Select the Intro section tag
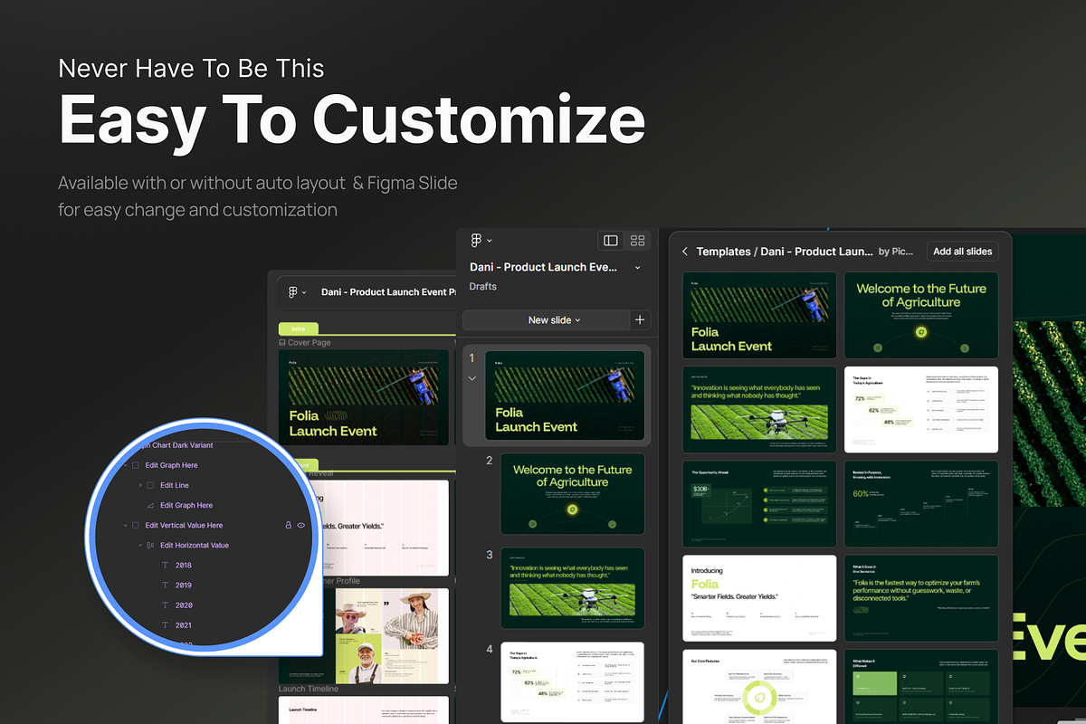The height and width of the screenshot is (724, 1086). (x=298, y=329)
